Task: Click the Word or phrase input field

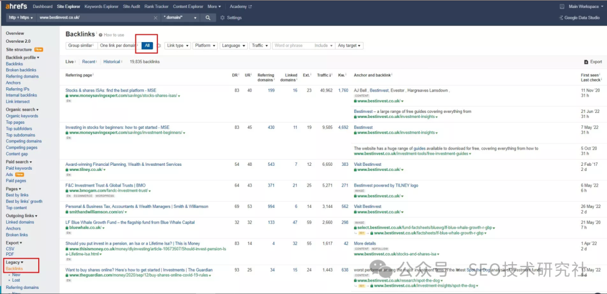Action: point(292,46)
